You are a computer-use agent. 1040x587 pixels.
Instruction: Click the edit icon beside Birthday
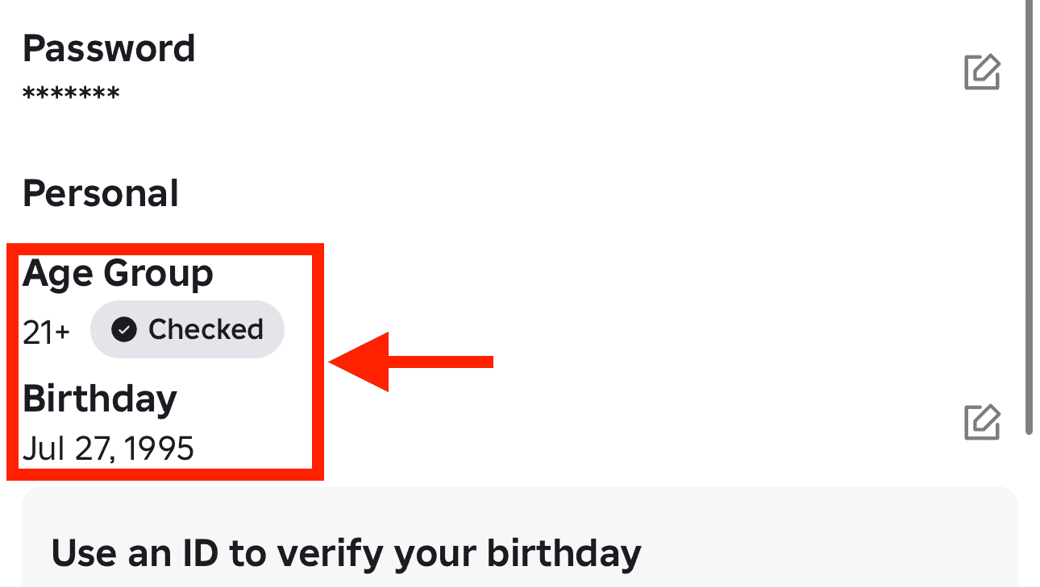point(982,423)
